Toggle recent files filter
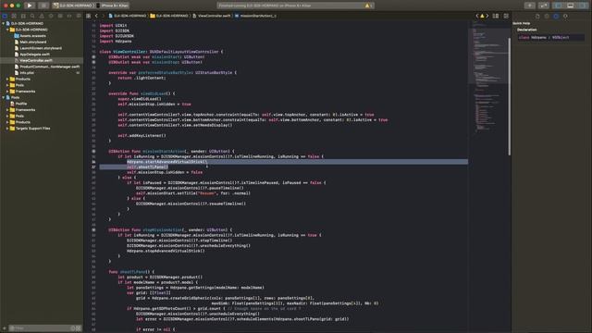The image size is (592, 333). 73,328
